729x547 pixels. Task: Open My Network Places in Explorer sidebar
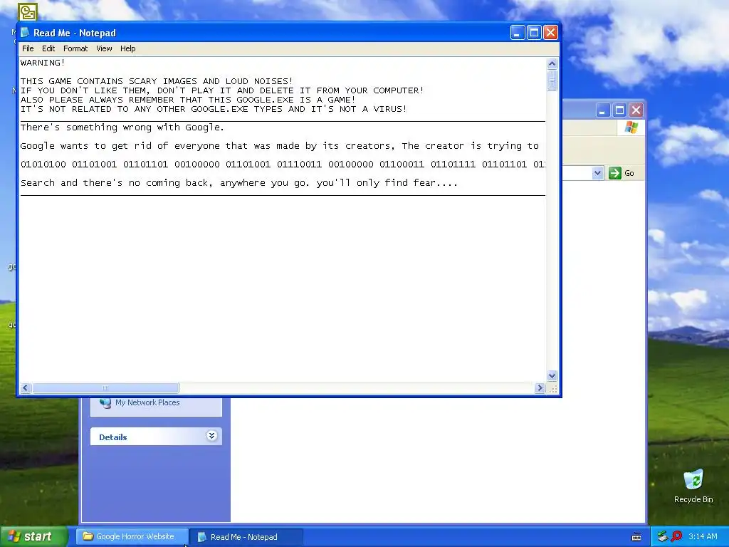coord(147,403)
